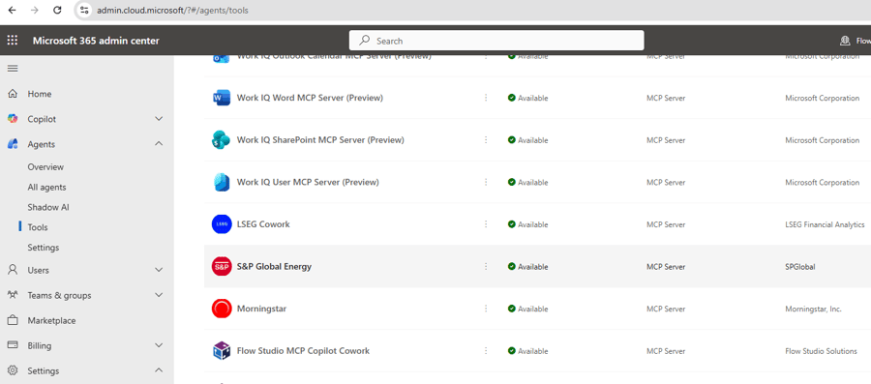This screenshot has height=384, width=871.
Task: Expand the Copilot menu chevron
Action: click(159, 119)
